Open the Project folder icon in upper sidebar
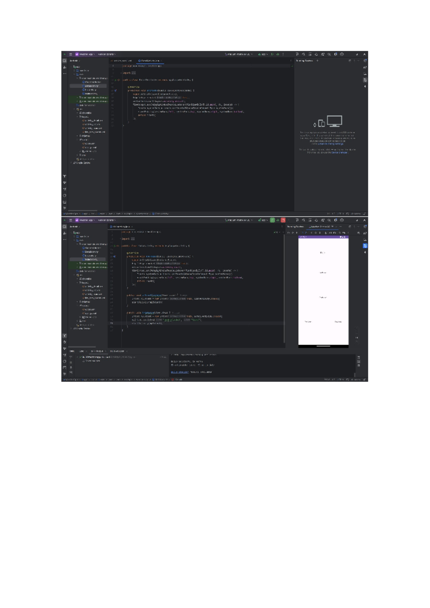Image resolution: width=430 pixels, height=608 pixels. pos(64,61)
